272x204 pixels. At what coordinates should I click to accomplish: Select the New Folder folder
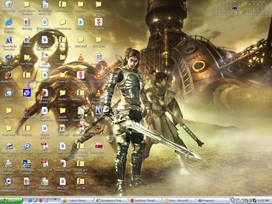click(27, 59)
